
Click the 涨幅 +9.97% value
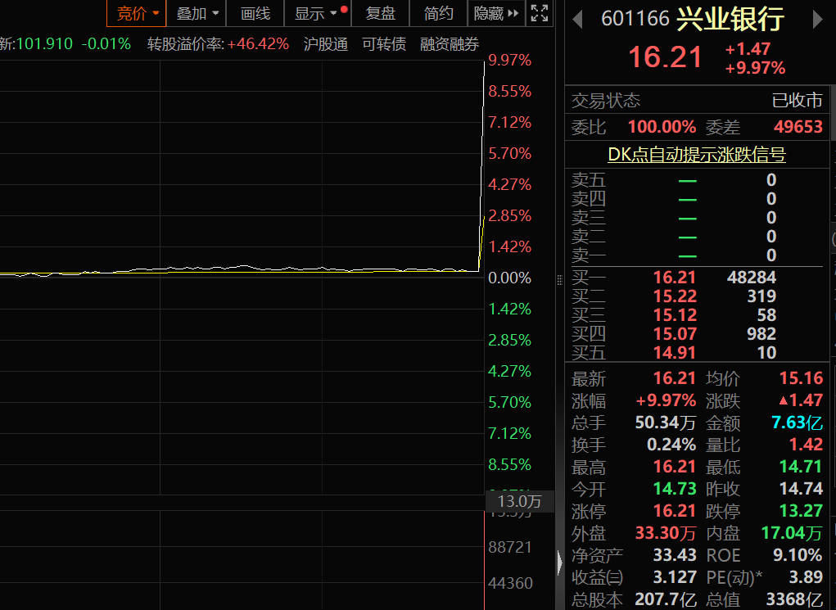(x=666, y=400)
